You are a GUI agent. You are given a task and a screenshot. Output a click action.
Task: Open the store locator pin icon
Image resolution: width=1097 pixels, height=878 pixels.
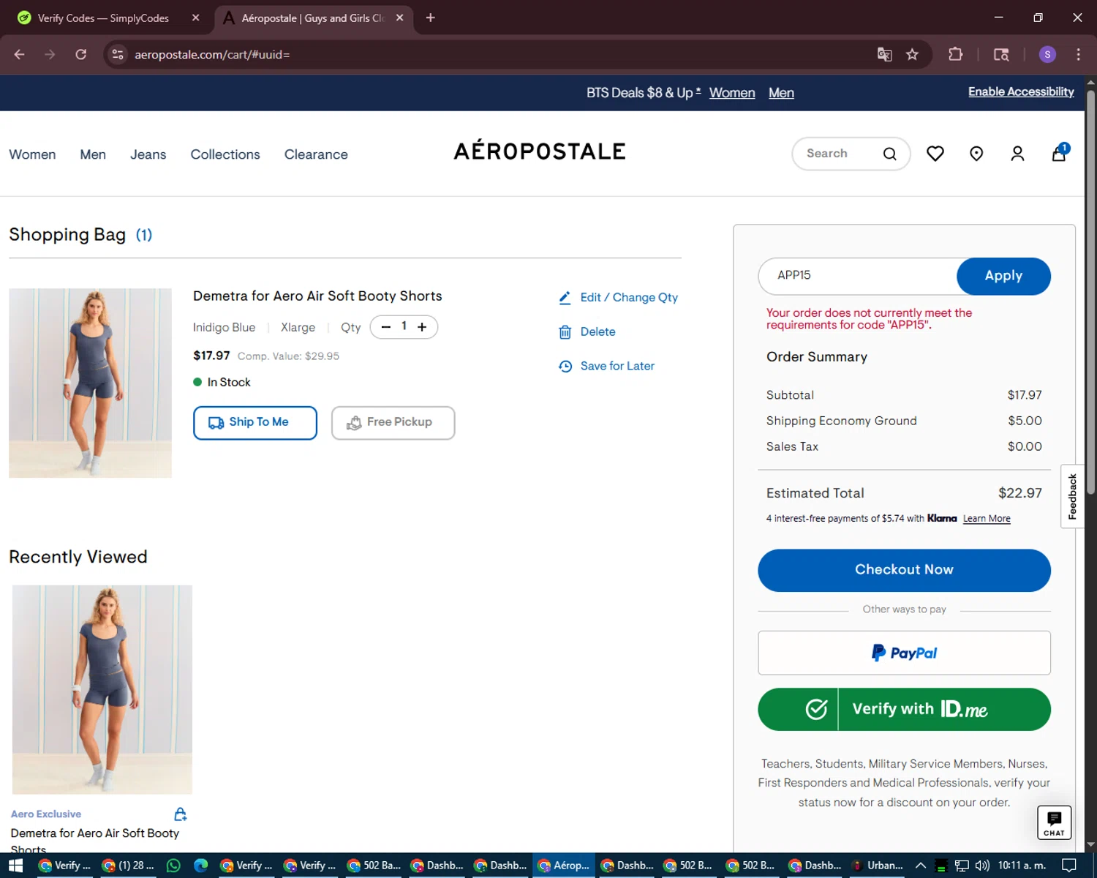(x=976, y=154)
